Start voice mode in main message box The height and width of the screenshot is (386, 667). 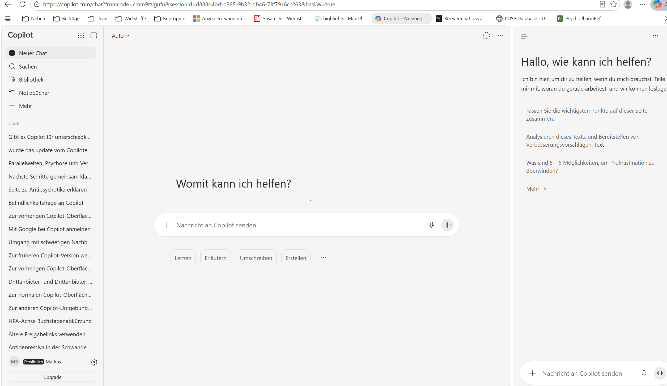point(448,225)
